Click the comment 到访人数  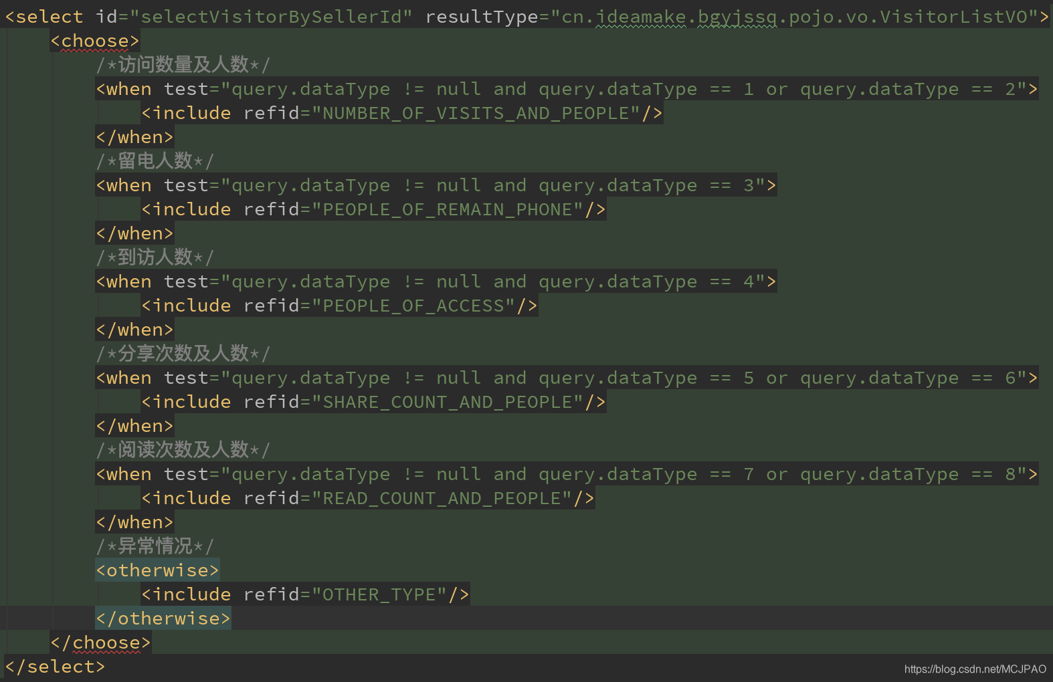point(155,257)
